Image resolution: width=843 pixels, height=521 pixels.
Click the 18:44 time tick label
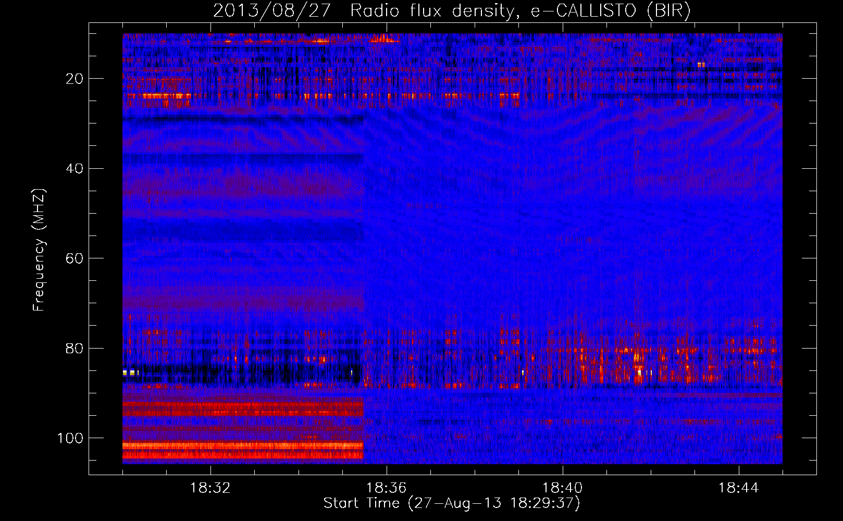pos(739,488)
